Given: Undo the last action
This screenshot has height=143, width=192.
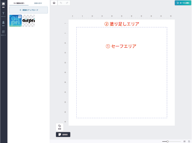Looking at the screenshot, I should (x=61, y=3).
